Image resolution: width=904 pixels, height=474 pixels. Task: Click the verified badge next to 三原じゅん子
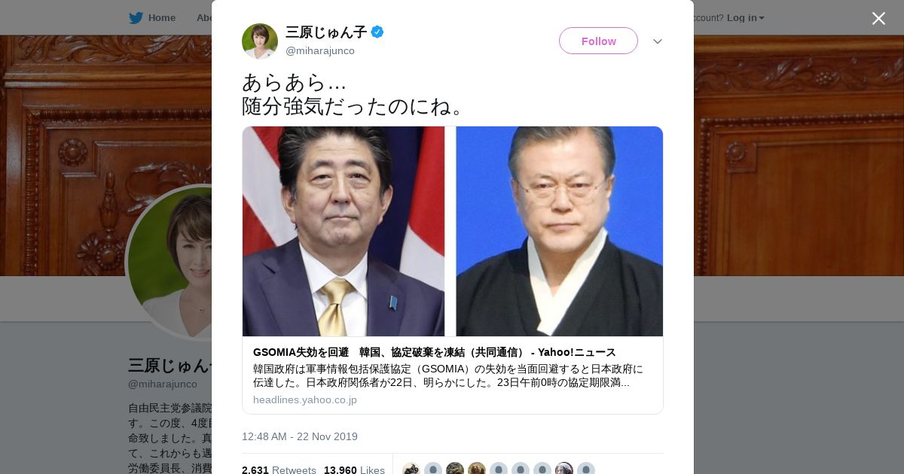pyautogui.click(x=377, y=32)
